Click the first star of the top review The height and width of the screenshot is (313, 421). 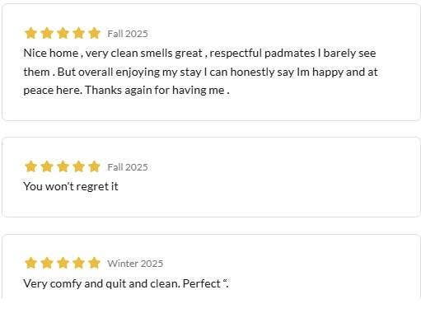coord(30,33)
